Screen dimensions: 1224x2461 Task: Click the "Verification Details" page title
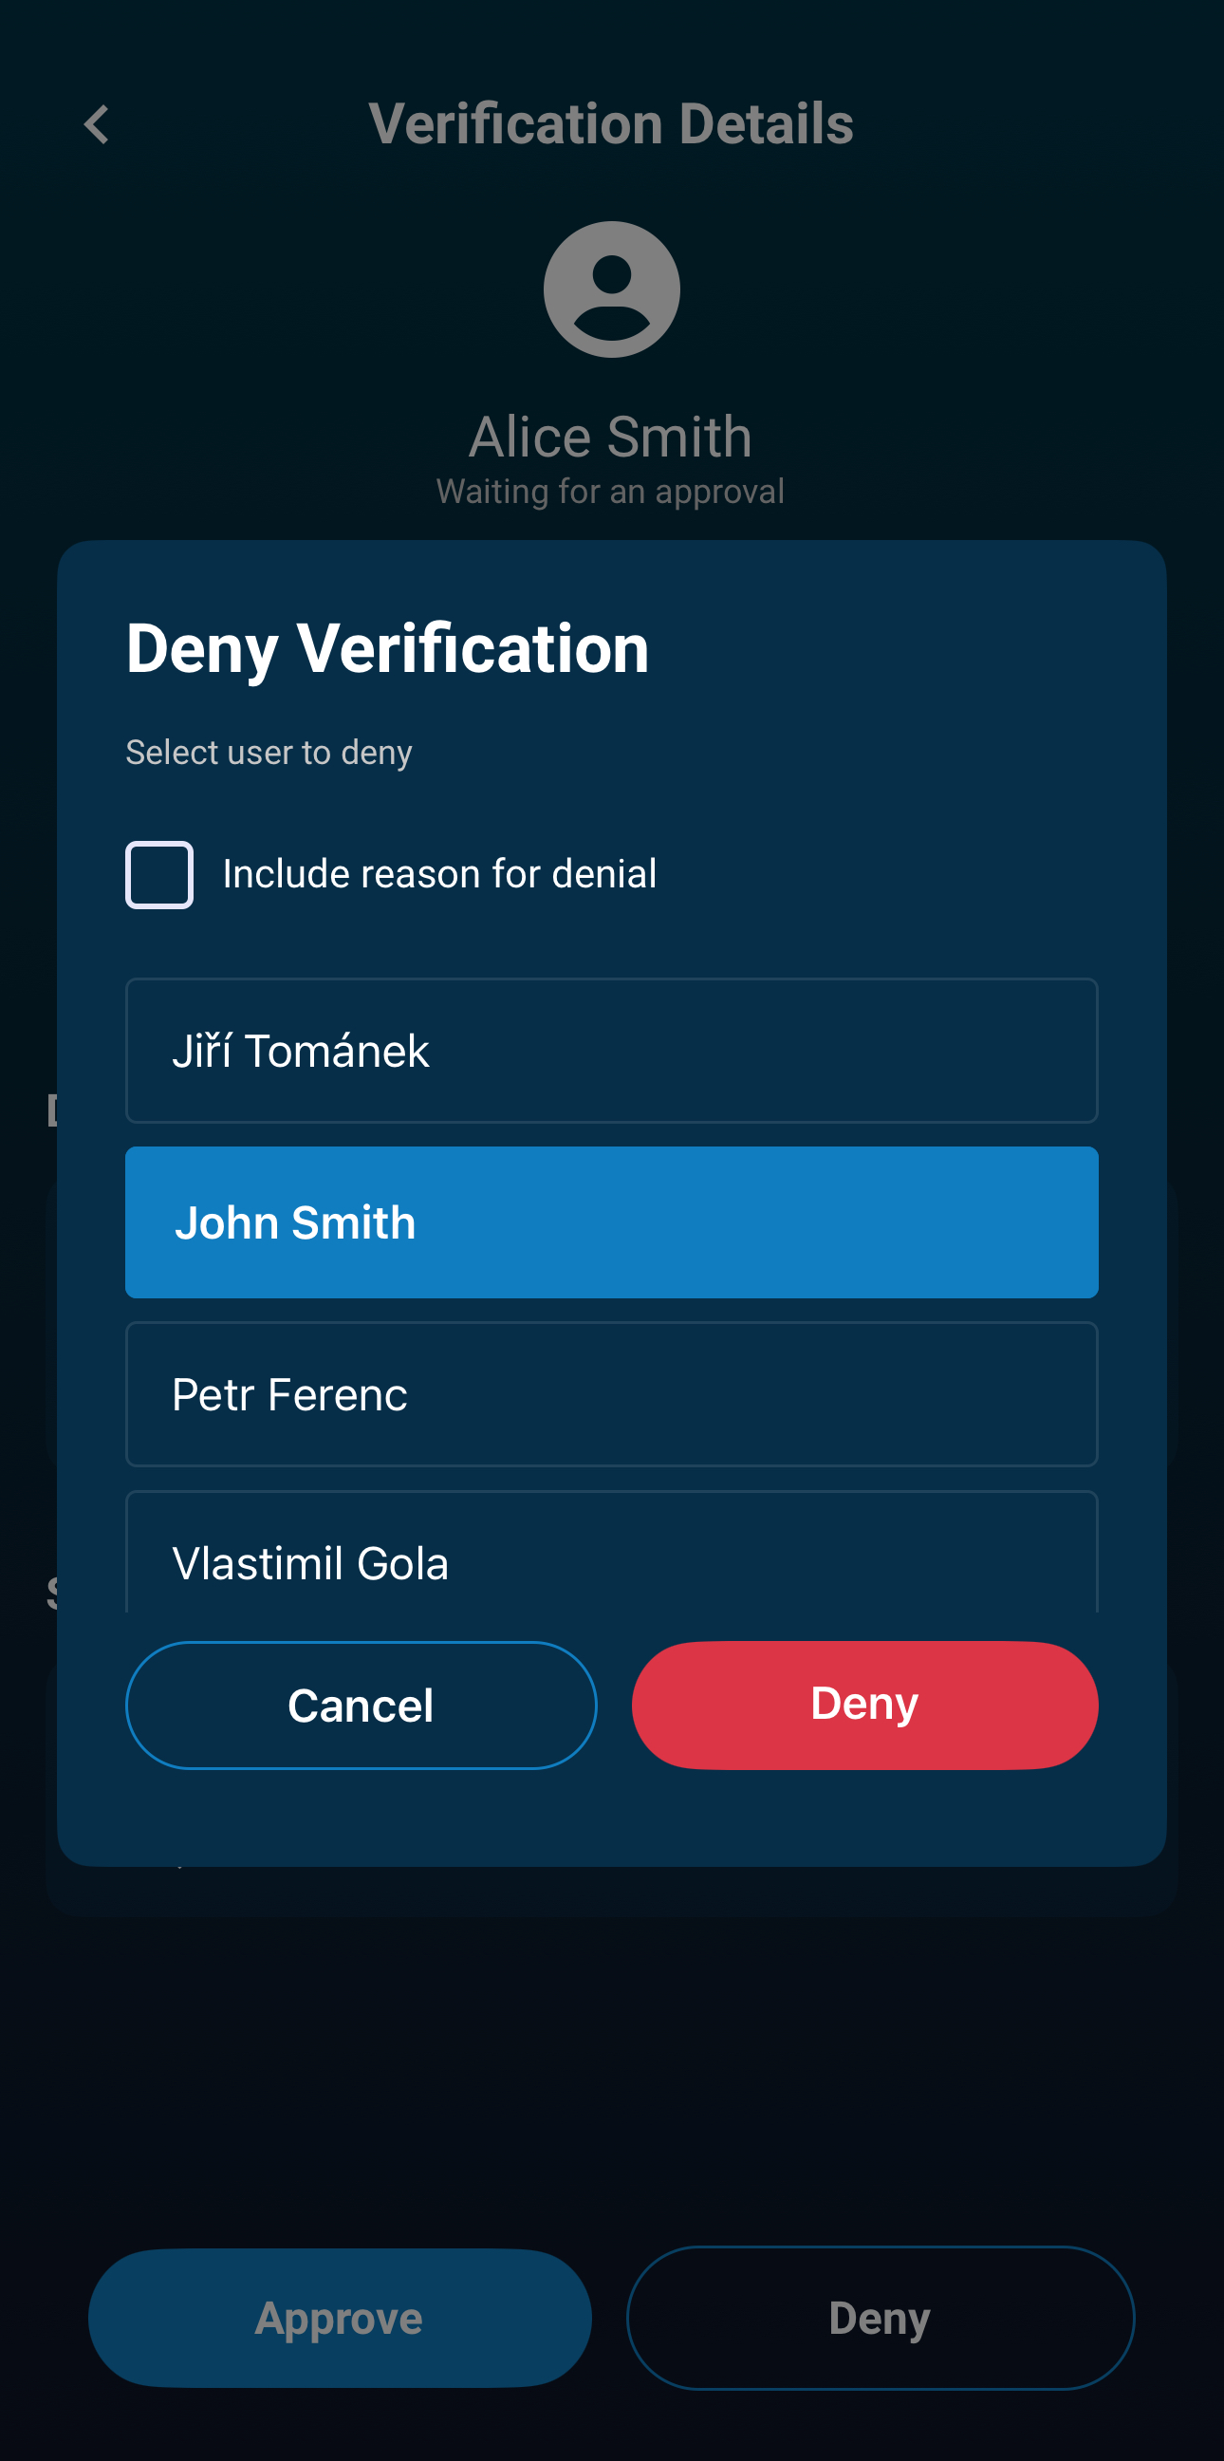[611, 124]
